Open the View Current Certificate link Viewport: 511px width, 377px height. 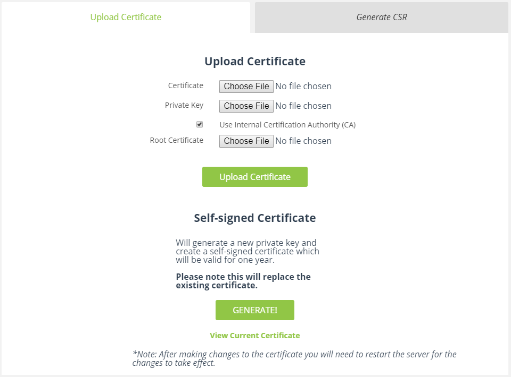[x=255, y=336]
